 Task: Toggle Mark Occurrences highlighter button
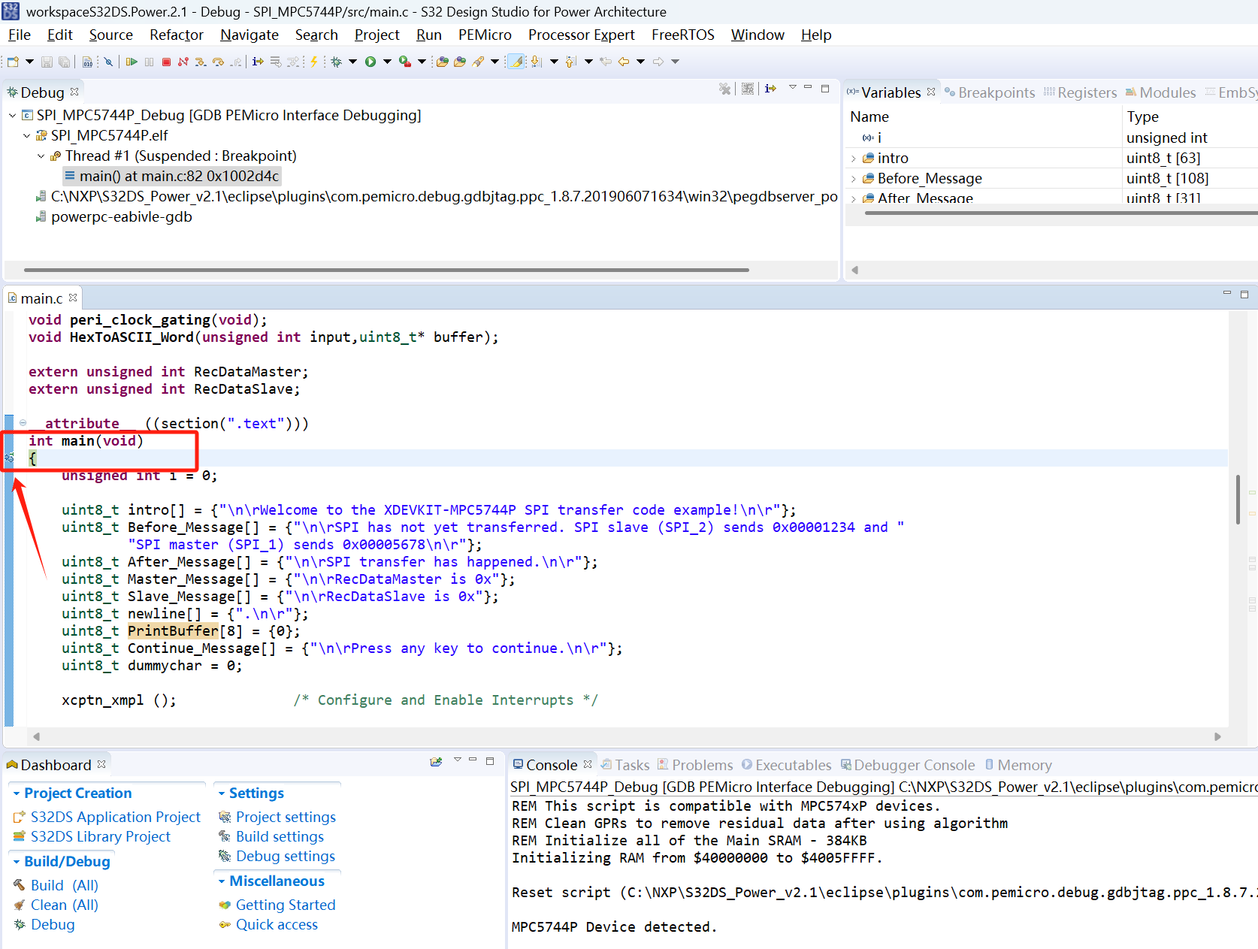tap(516, 62)
